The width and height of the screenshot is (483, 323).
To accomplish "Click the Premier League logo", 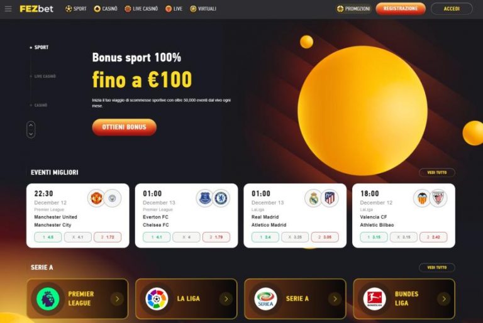I will click(x=48, y=298).
